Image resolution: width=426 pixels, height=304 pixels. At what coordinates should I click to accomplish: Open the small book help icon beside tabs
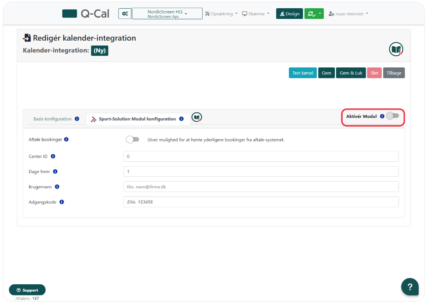(x=197, y=117)
